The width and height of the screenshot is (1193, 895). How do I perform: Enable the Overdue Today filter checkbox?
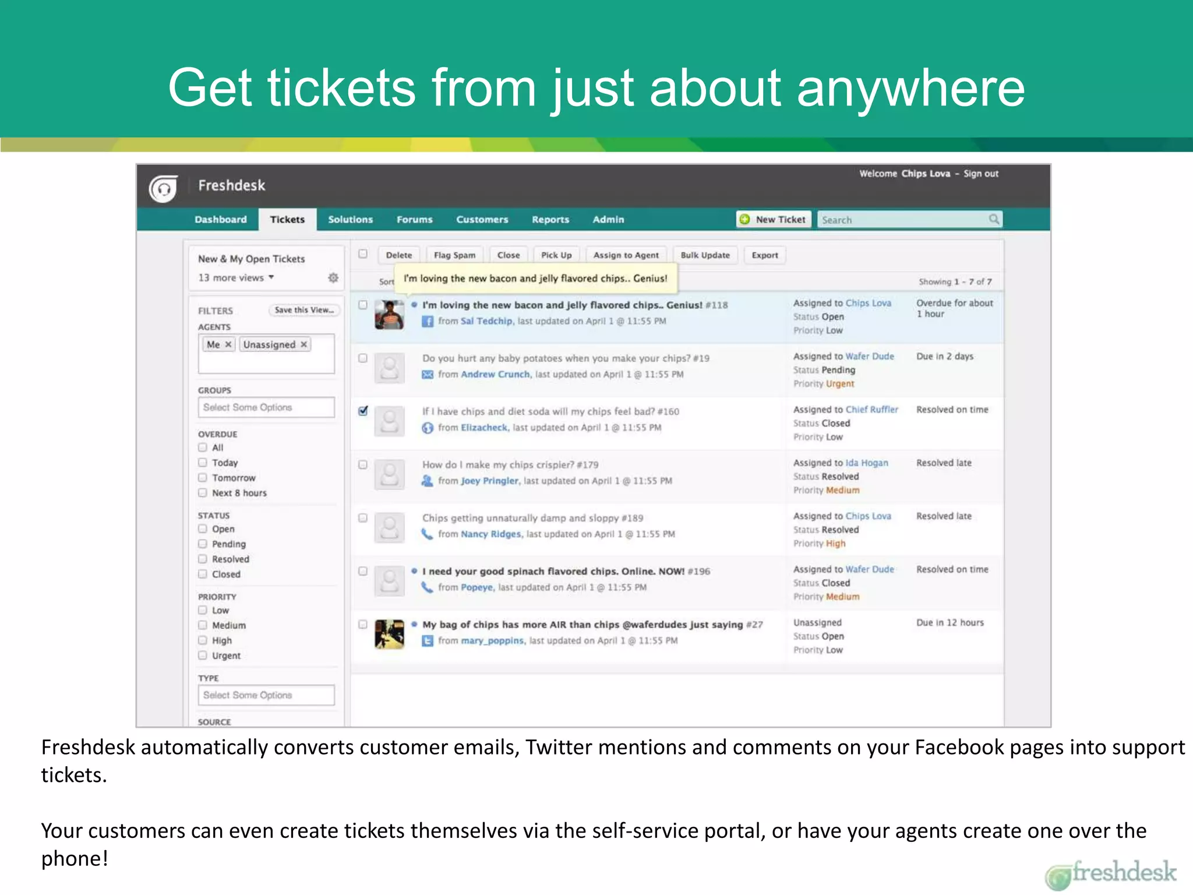click(x=203, y=462)
